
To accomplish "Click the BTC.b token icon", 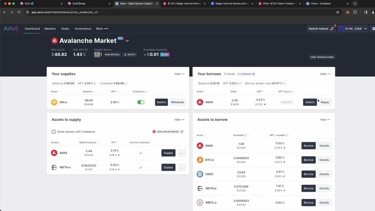I will (x=200, y=160).
